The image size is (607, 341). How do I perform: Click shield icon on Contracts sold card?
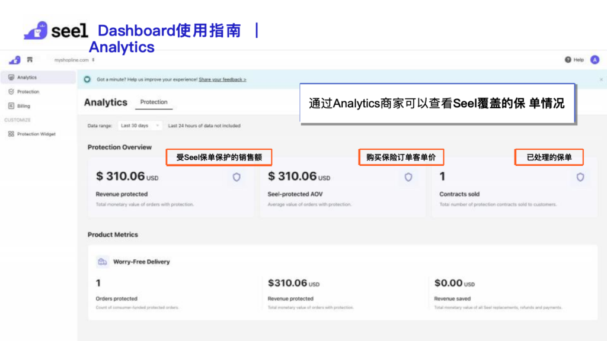point(580,177)
